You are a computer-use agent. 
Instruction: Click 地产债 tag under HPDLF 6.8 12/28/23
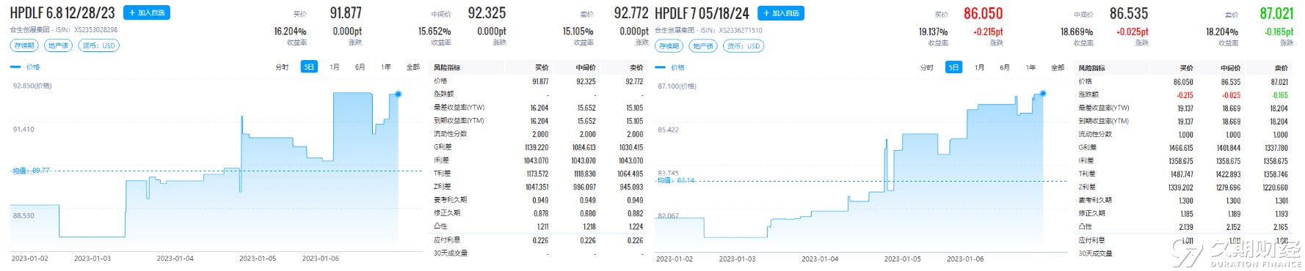58,45
